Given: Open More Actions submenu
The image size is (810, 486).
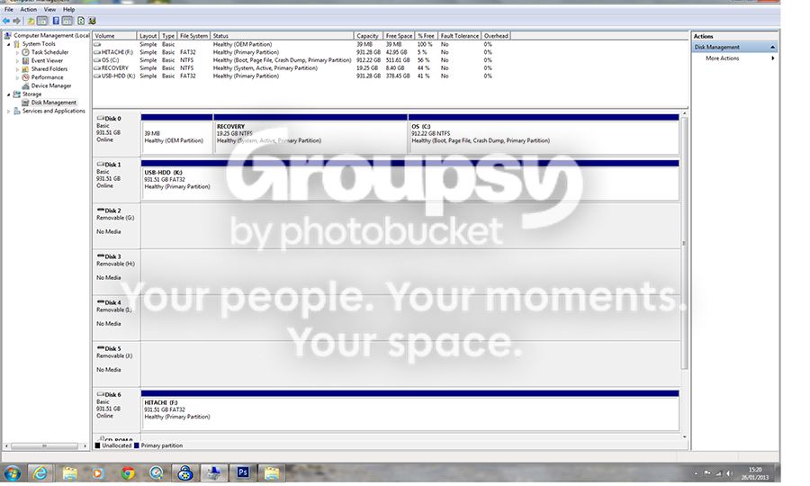Looking at the screenshot, I should (x=734, y=58).
